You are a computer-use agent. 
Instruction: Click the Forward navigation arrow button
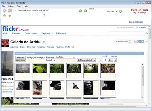(x=10, y=10)
